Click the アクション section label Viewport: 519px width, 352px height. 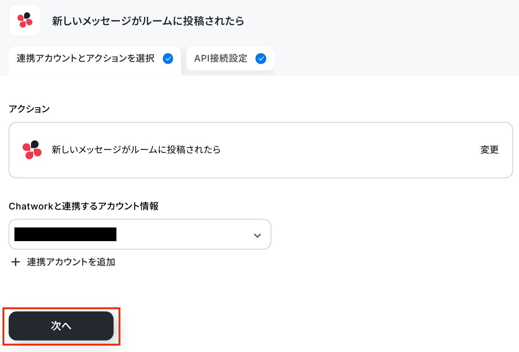pyautogui.click(x=29, y=109)
